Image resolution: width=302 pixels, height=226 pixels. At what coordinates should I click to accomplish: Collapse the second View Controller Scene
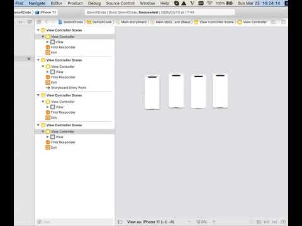[x=38, y=60]
